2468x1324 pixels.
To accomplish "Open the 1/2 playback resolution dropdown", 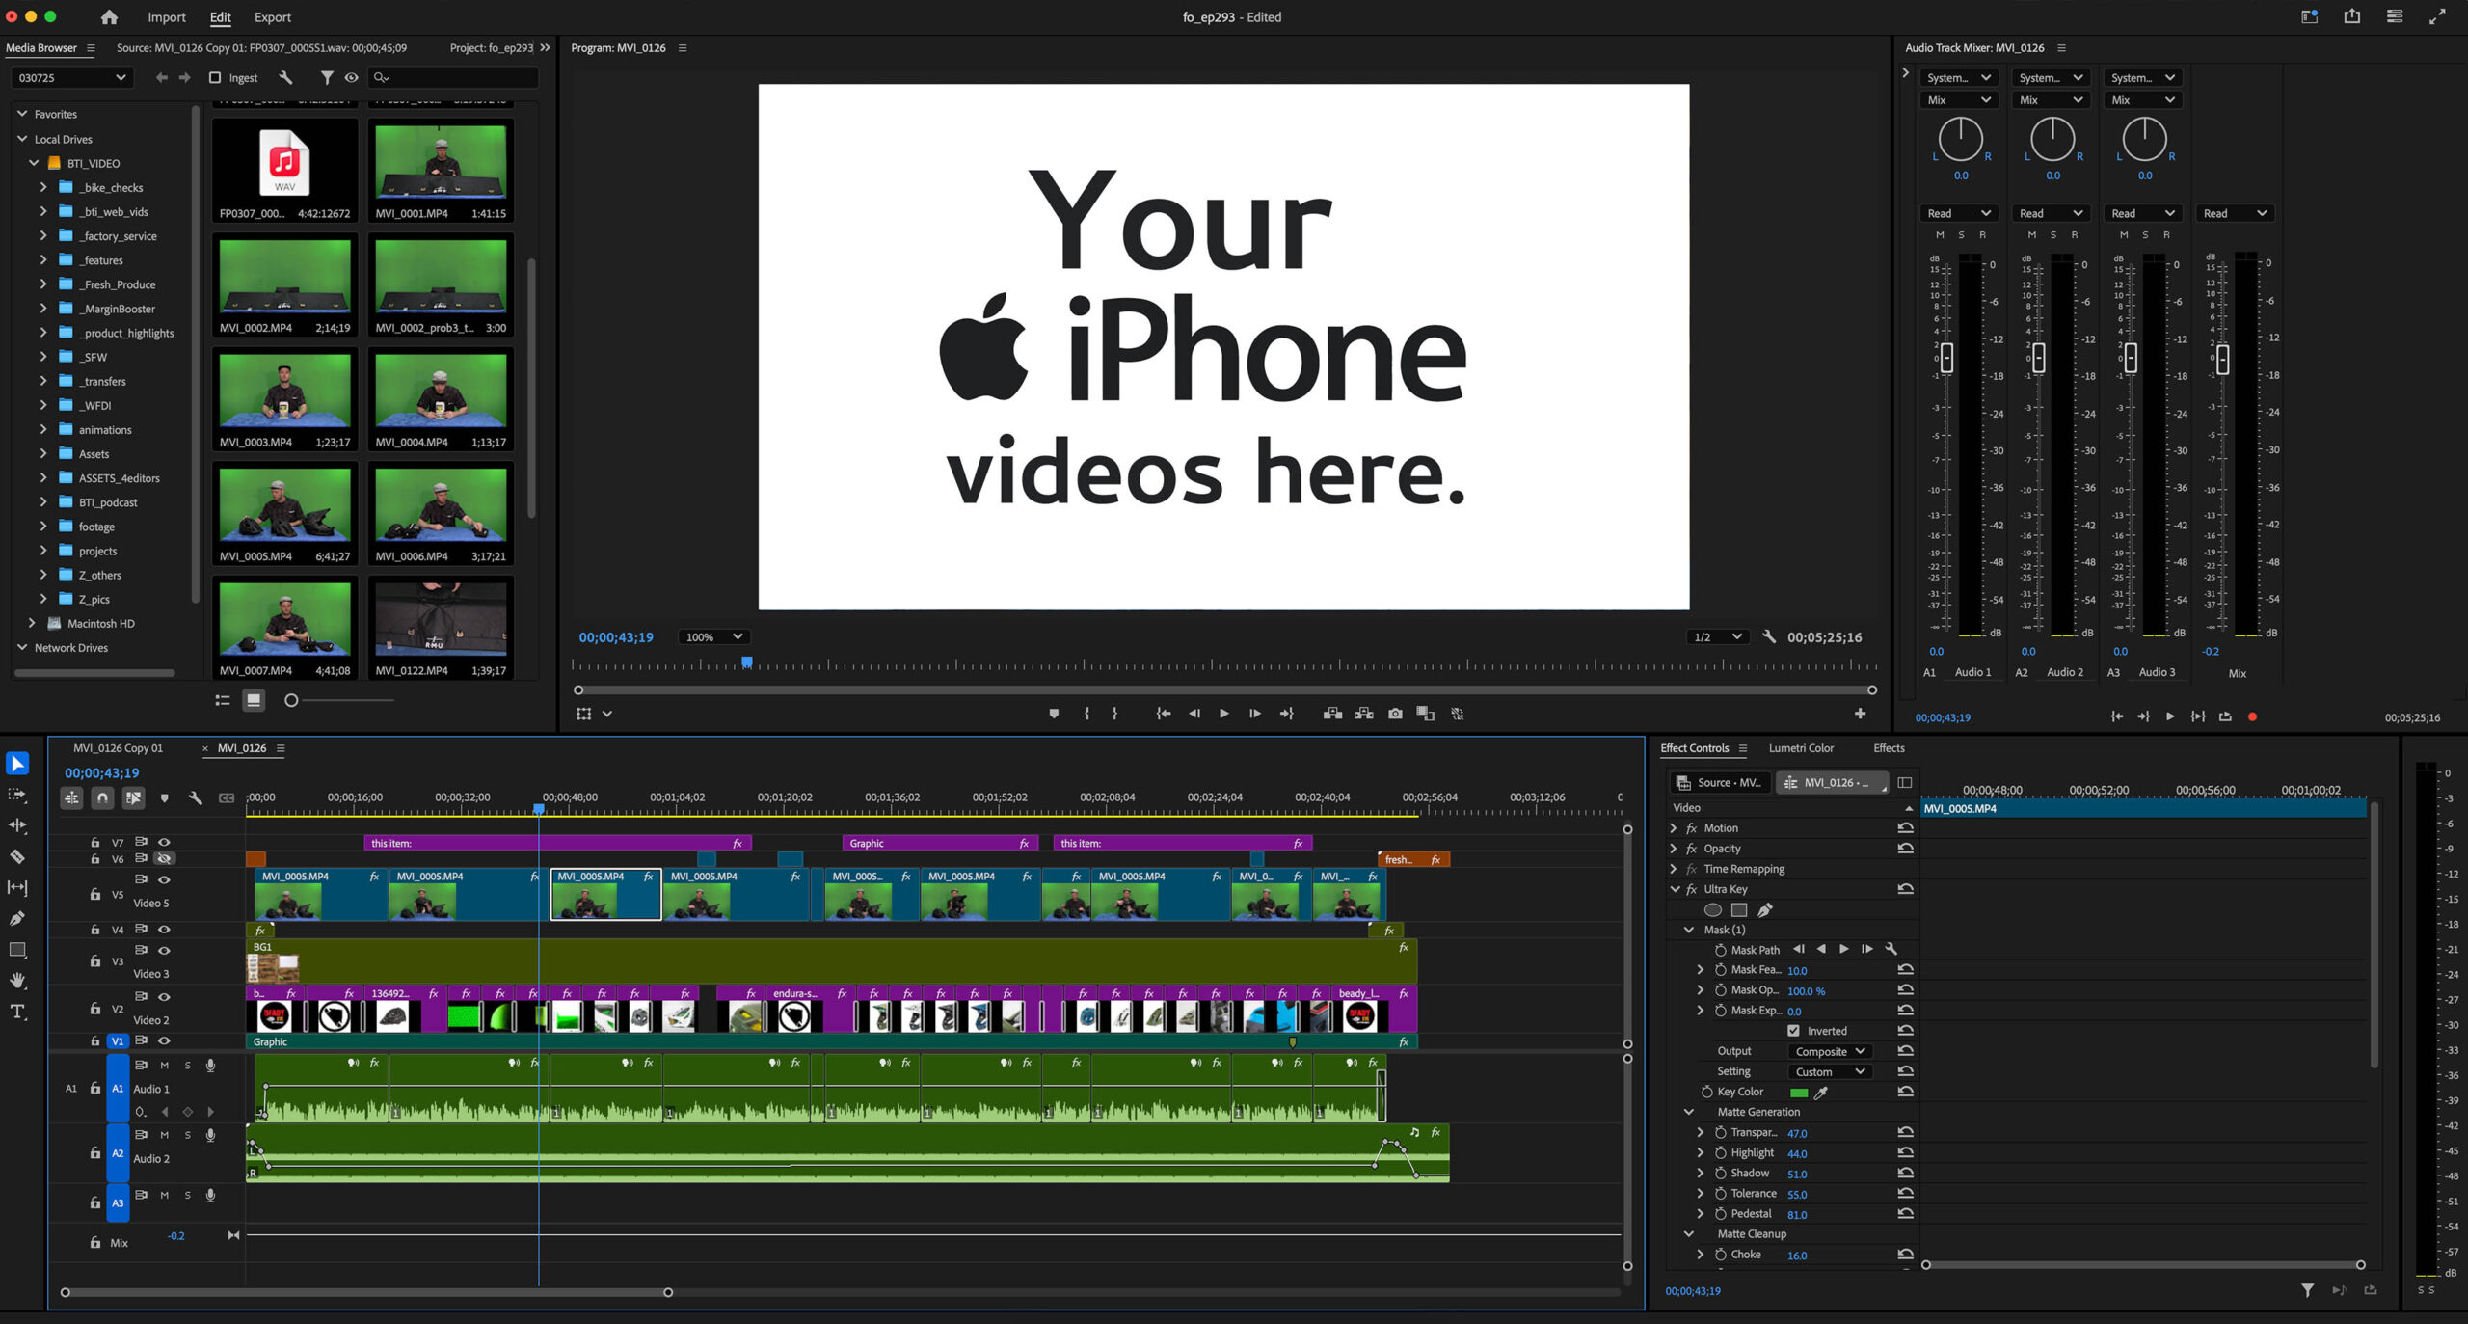I will (x=1718, y=636).
